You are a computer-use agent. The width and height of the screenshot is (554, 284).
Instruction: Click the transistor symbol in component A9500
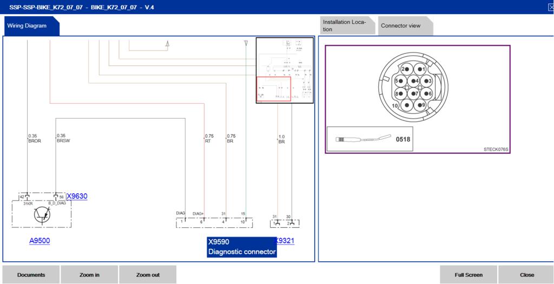pos(42,215)
